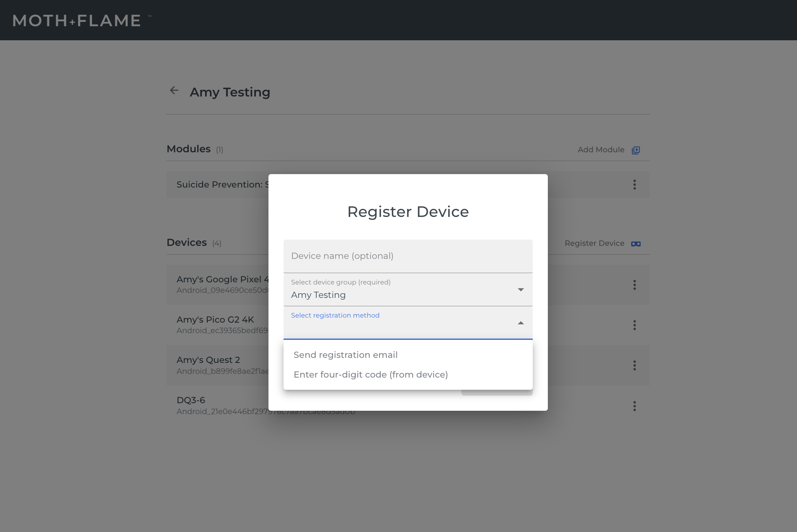Go back using the arrow beside Amy Testing
Viewport: 797px width, 532px height.
174,91
